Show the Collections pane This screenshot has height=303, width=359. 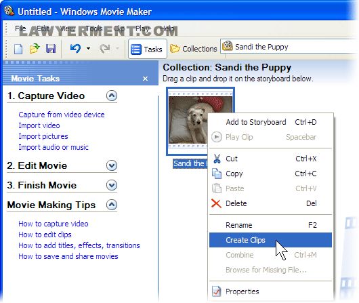pyautogui.click(x=193, y=49)
